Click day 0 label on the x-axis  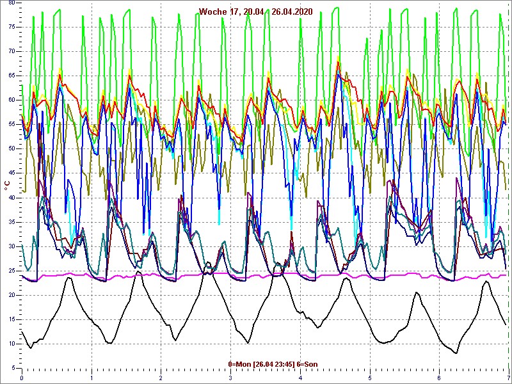pos(22,378)
